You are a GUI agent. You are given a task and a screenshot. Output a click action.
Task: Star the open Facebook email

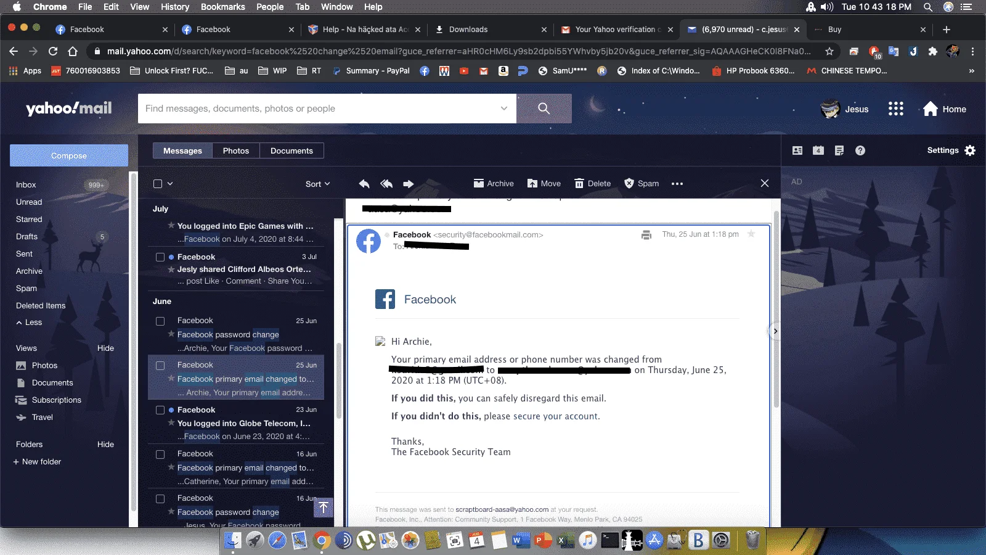[751, 234]
